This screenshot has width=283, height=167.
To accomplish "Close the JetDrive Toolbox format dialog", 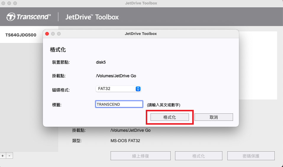I will pos(47,34).
